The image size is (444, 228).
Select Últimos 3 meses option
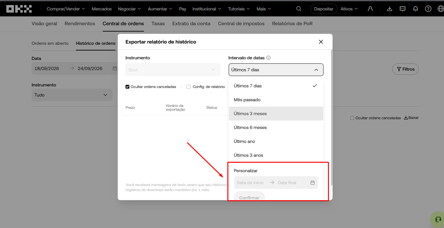[276, 114]
